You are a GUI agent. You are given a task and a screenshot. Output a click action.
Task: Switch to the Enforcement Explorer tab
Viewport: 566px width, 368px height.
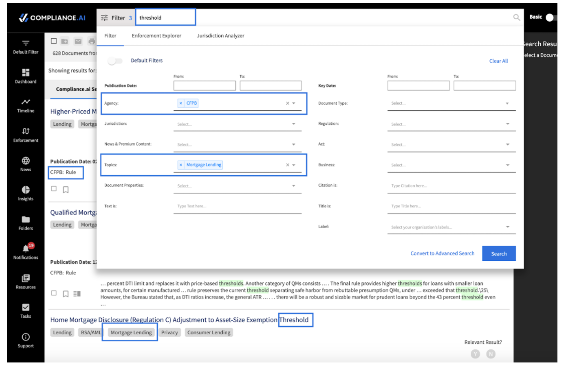(156, 36)
